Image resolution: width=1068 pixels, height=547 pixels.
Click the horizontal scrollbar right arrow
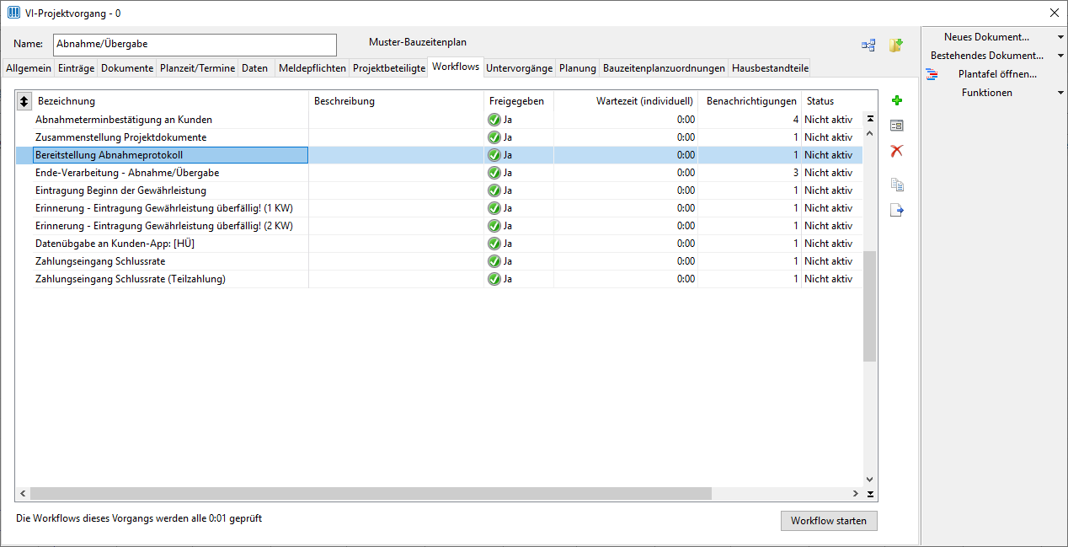[x=856, y=494]
